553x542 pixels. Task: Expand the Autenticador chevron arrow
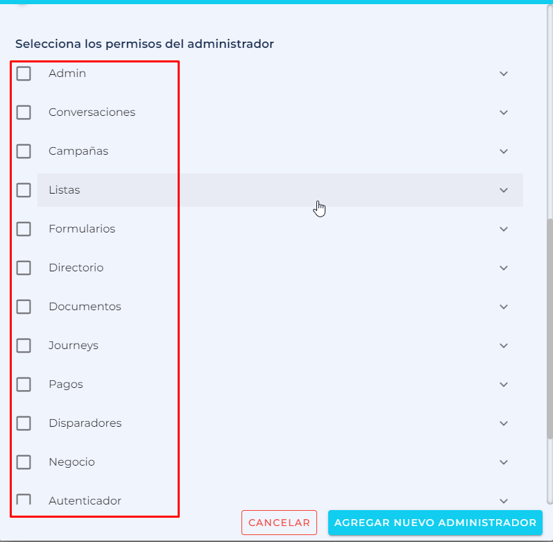pyautogui.click(x=504, y=501)
